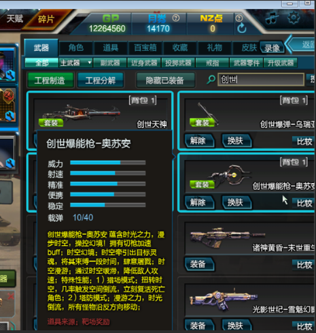Viewport: 316px width, 333px height.
Task: Click the 工程分解 button
Action: [x=101, y=80]
